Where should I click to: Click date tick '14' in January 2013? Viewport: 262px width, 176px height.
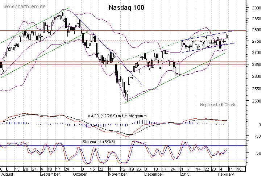[198, 169]
